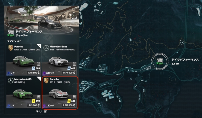Click the マシンリスト section heading
The image size is (202, 118).
14,41
